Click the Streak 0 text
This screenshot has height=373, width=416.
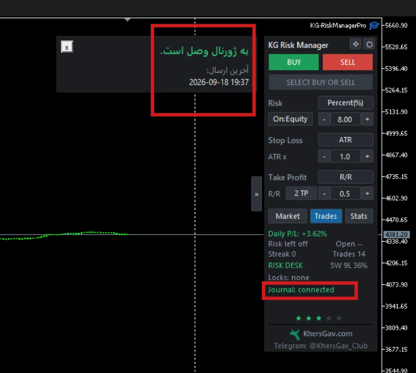click(282, 254)
